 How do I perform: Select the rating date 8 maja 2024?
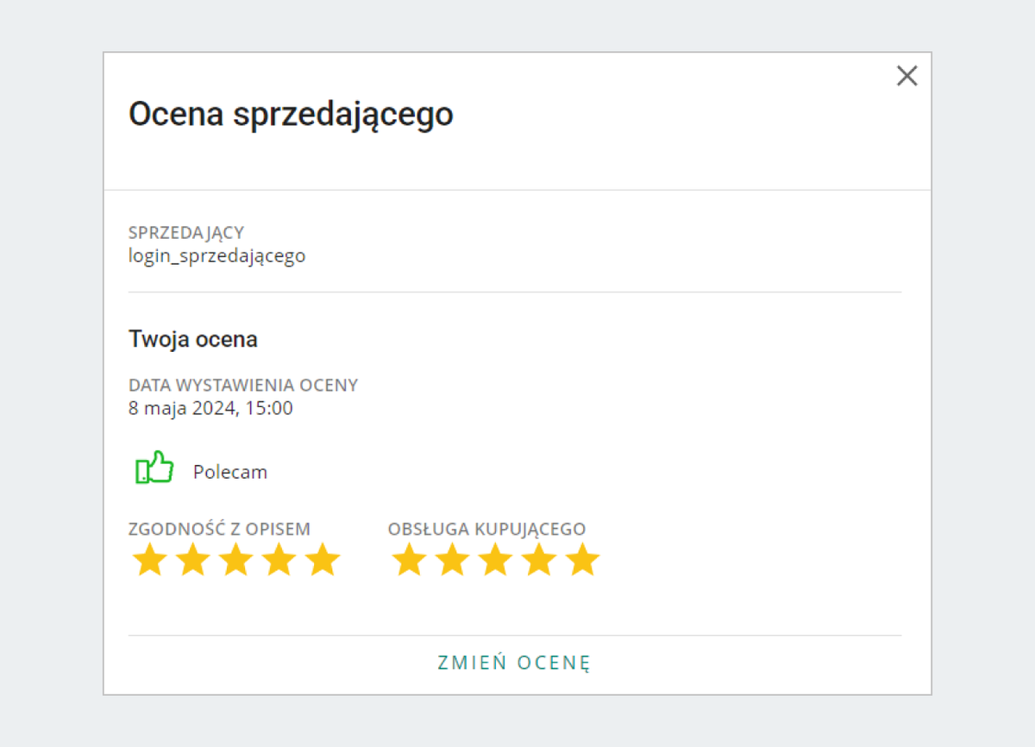(x=210, y=408)
